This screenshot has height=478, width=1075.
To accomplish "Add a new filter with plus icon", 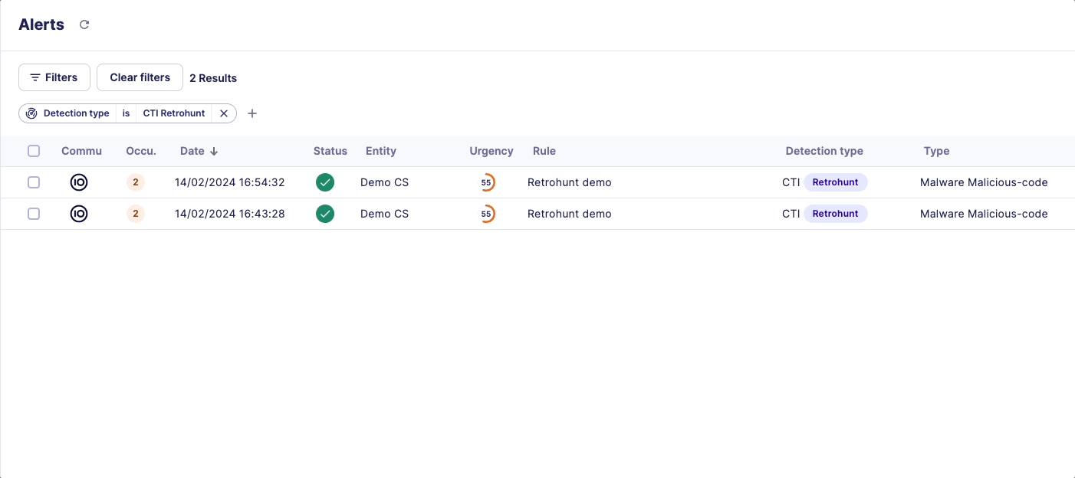I will tap(252, 113).
